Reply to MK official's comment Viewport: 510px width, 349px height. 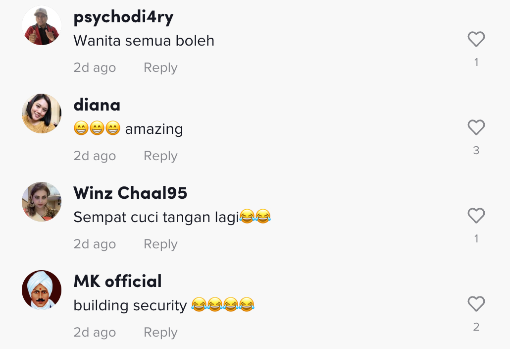coord(161,333)
